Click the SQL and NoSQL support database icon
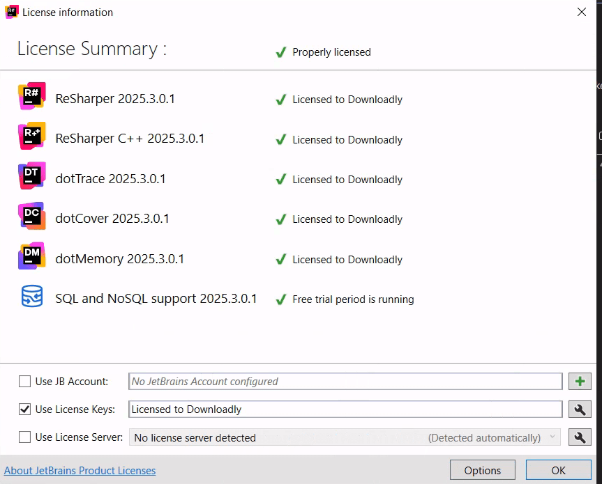The height and width of the screenshot is (484, 602). 31,297
